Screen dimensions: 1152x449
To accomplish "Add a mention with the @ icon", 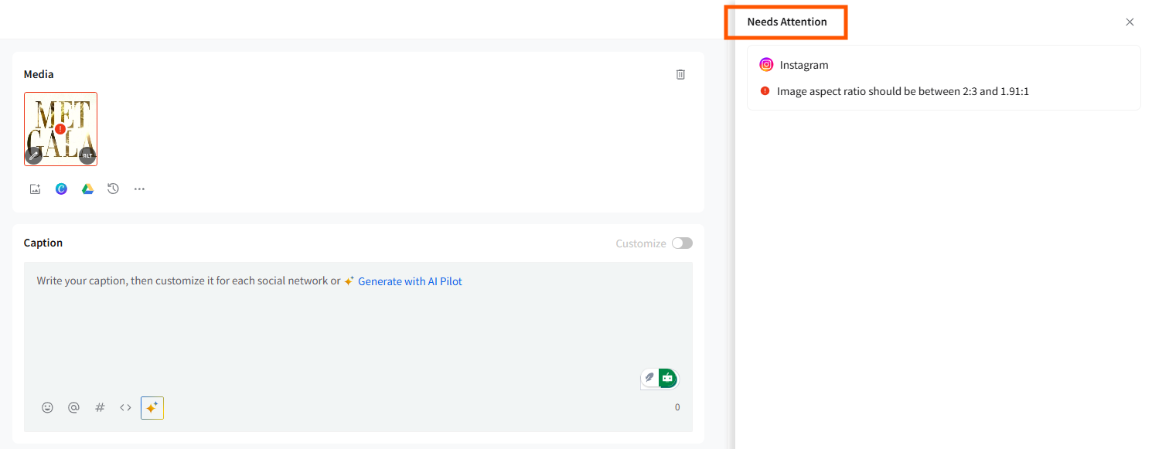I will [x=73, y=407].
